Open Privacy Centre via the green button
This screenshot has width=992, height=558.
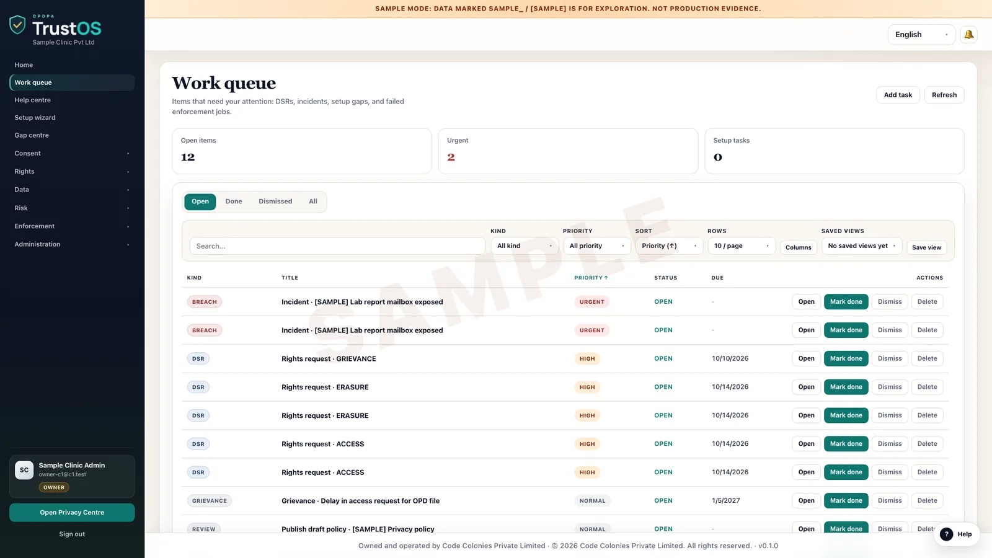[72, 513]
